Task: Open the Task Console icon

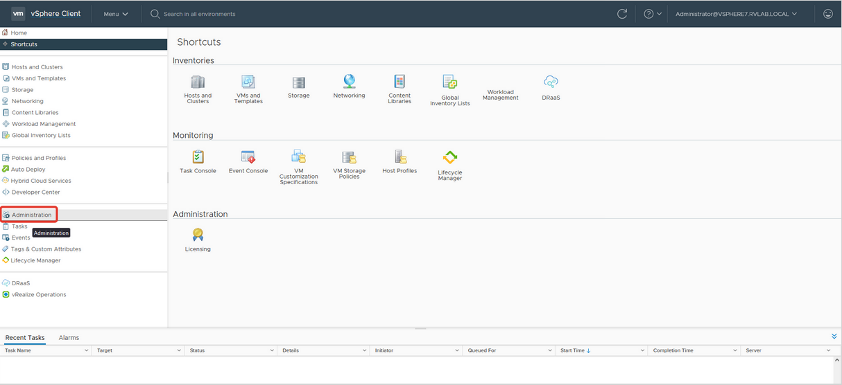Action: point(198,157)
